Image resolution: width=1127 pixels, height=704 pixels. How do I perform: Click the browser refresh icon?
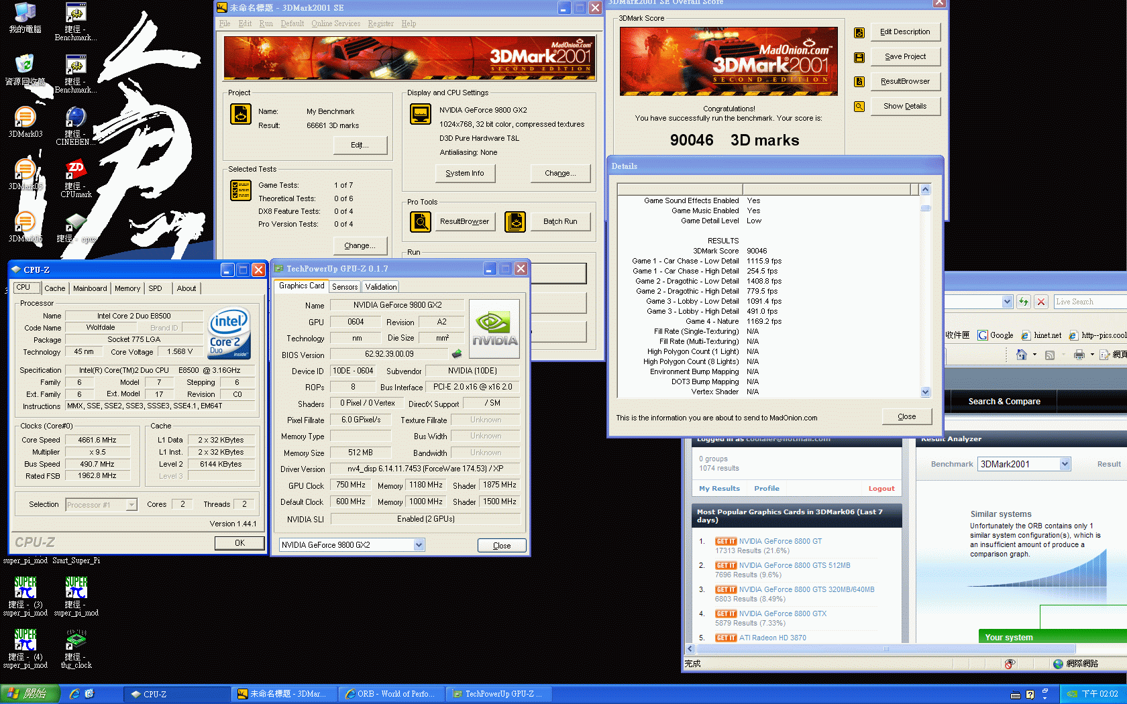(x=1024, y=302)
